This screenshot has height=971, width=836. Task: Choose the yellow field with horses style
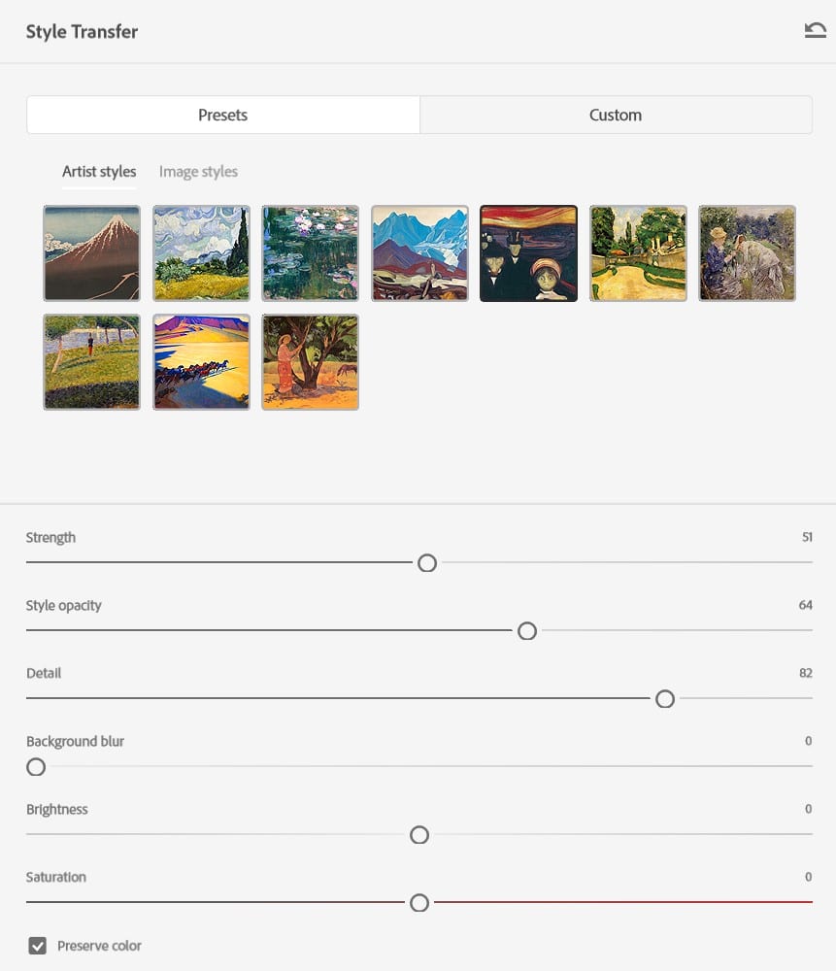coord(201,362)
